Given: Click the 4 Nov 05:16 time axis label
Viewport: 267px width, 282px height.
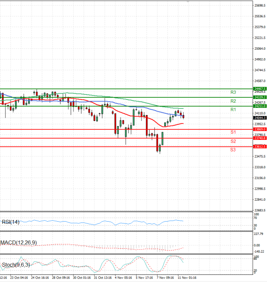Looking at the screenshot, I should [123, 278].
